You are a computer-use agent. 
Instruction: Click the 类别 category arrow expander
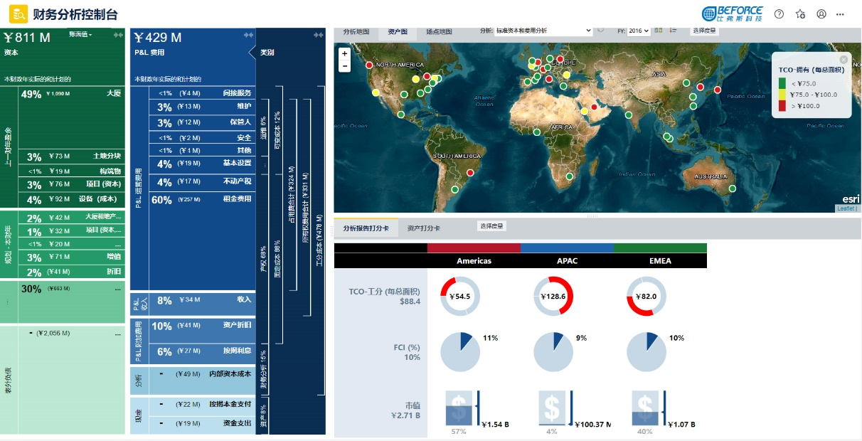(x=252, y=52)
